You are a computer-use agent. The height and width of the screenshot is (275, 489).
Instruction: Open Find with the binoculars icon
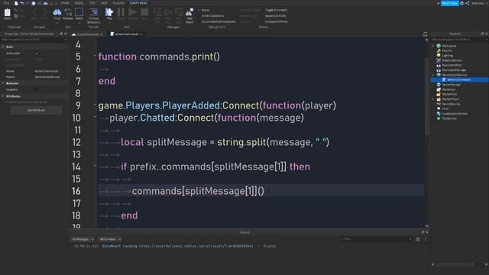[x=57, y=12]
